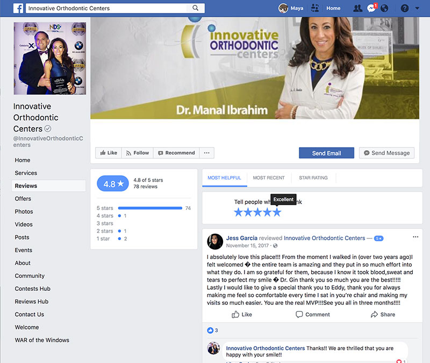Screen dimensions: 430x363
Task: Open About in the sidebar
Action: (x=23, y=263)
